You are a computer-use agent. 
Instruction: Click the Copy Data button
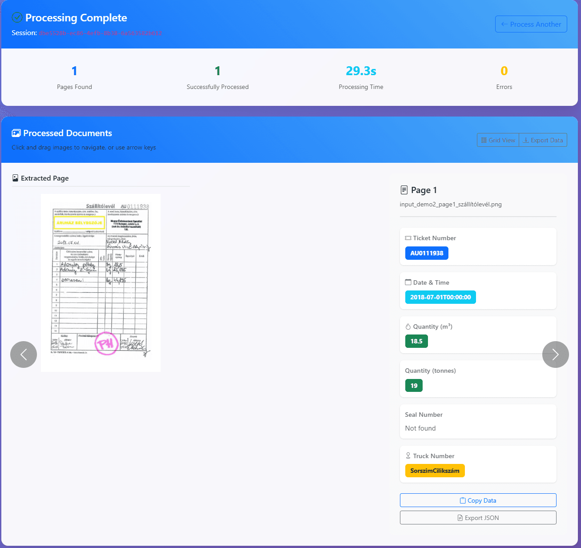click(478, 500)
